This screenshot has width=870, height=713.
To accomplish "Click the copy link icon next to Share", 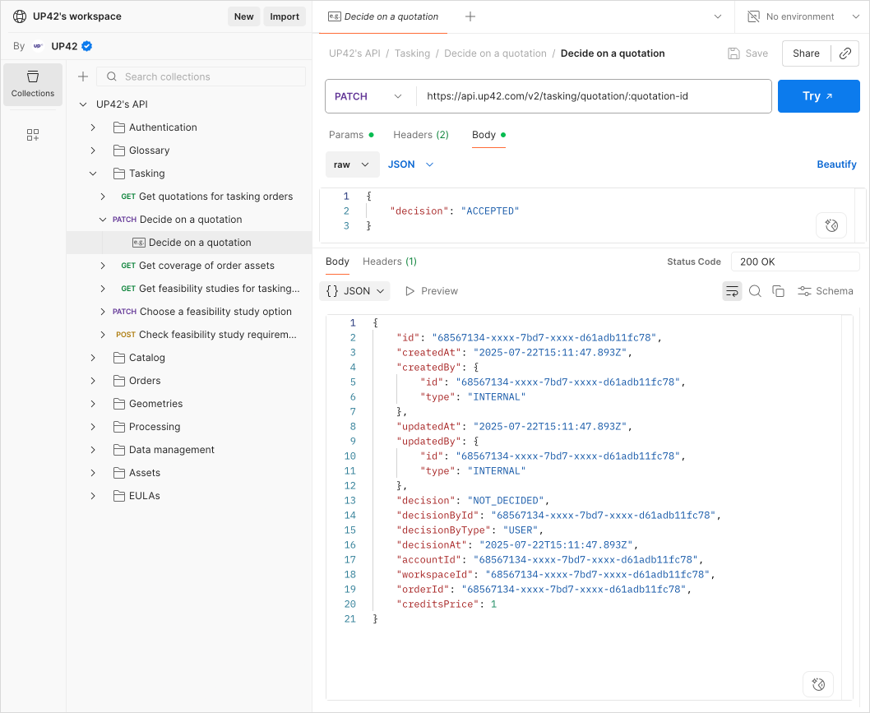I will [845, 53].
